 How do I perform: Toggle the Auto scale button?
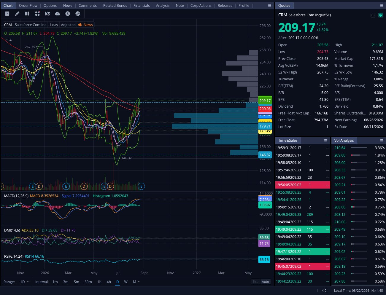click(266, 282)
